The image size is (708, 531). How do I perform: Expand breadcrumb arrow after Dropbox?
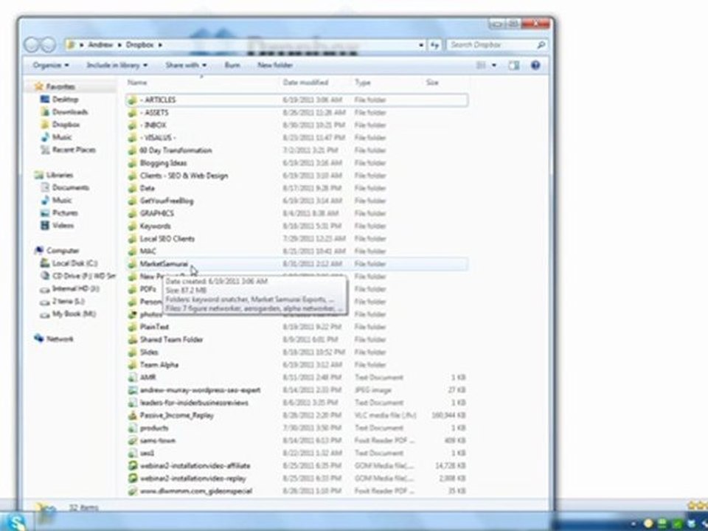(x=160, y=45)
